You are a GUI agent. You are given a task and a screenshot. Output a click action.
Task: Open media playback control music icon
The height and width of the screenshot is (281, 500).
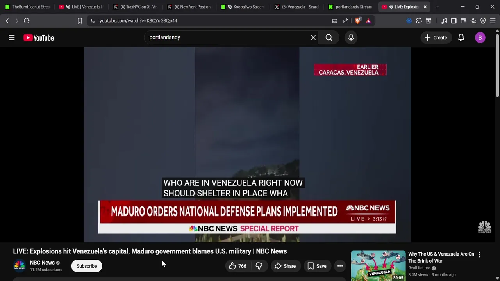[444, 21]
